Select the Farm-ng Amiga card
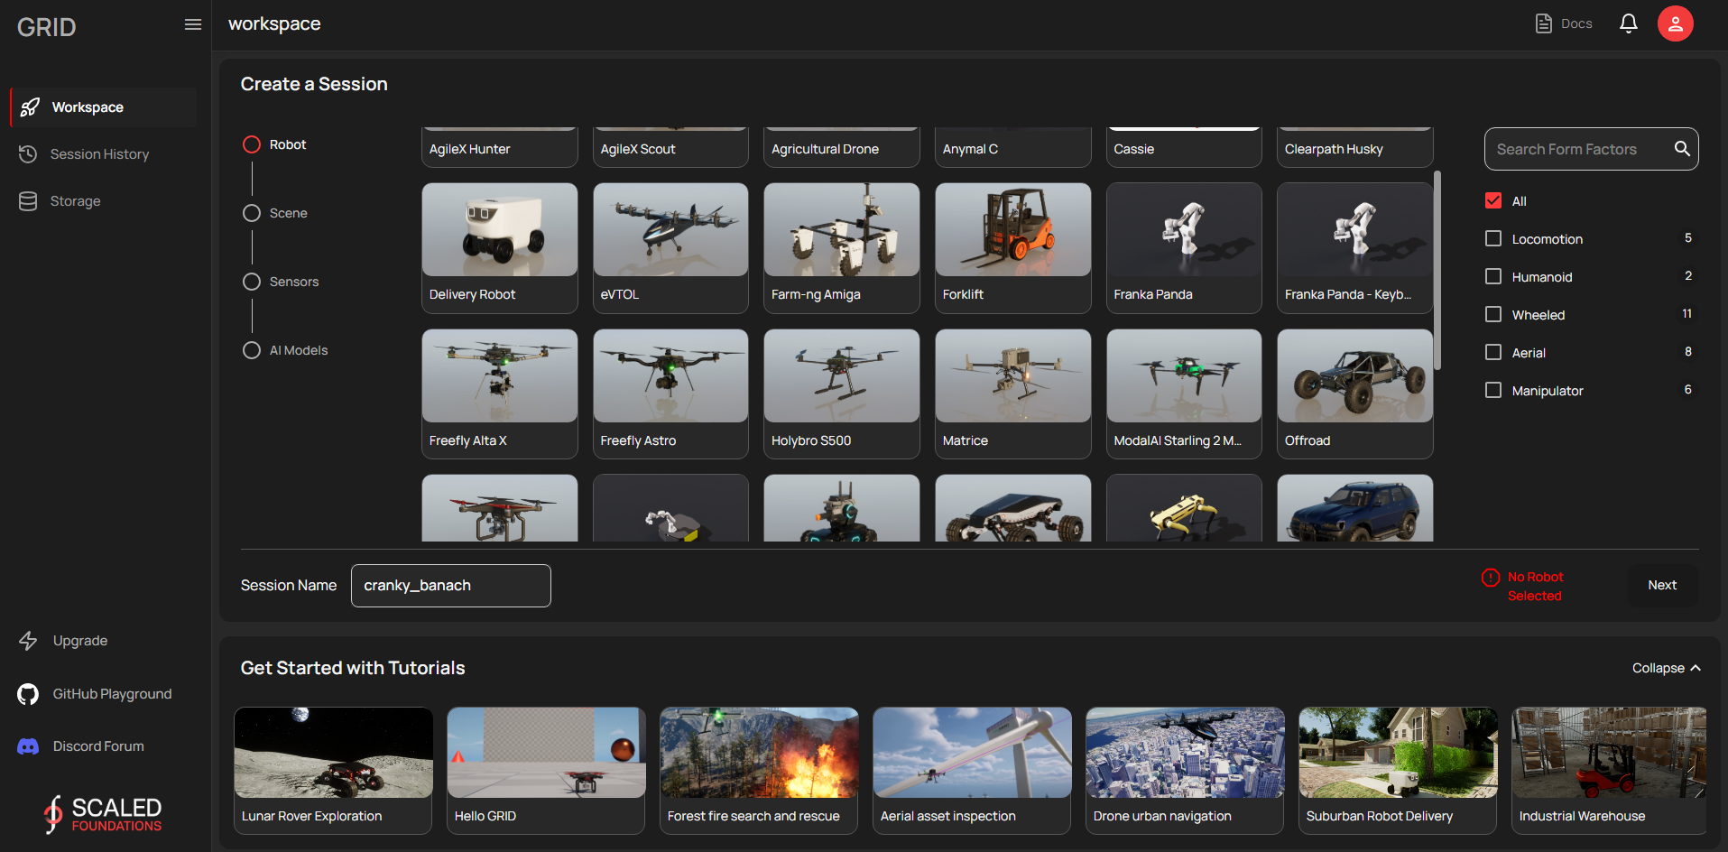 click(x=842, y=248)
